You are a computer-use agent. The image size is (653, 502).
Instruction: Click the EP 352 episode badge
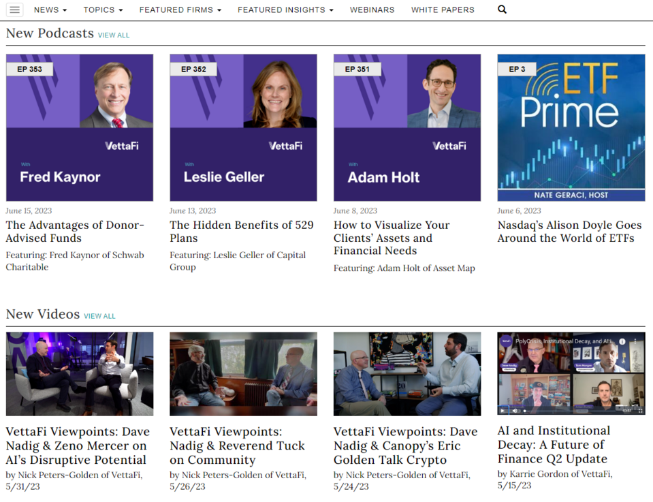coord(193,69)
